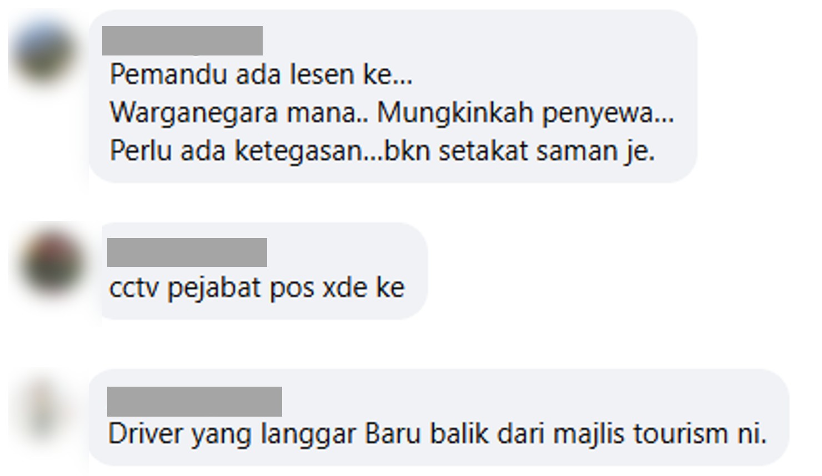This screenshot has width=822, height=476.
Task: Click commenter name above "Driver yang langgar" comment
Action: tap(194, 402)
